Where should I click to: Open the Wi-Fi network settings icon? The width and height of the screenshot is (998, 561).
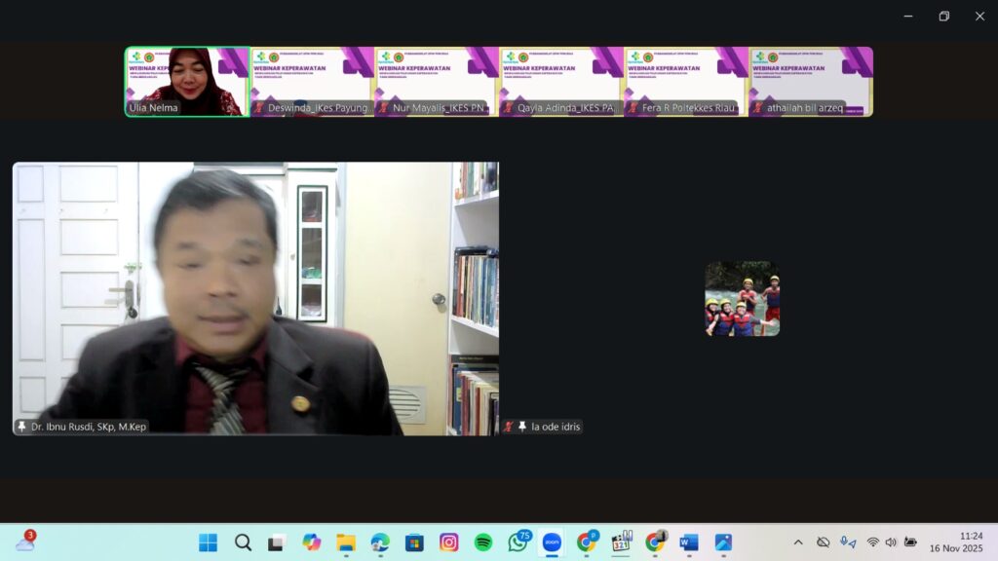tap(872, 542)
